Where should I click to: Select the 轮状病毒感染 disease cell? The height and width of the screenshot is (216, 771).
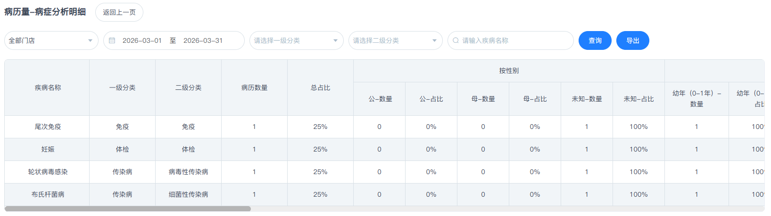(47, 172)
